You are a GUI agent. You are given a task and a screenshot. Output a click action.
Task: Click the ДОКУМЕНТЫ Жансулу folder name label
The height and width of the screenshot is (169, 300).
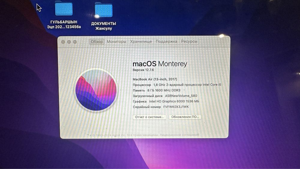pos(103,26)
